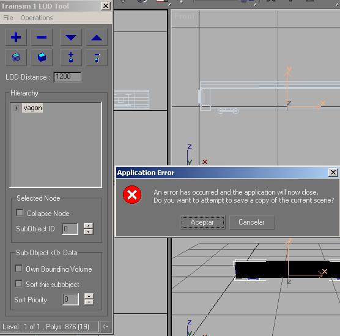Toggle Sort this subobject checkbox

(18, 283)
